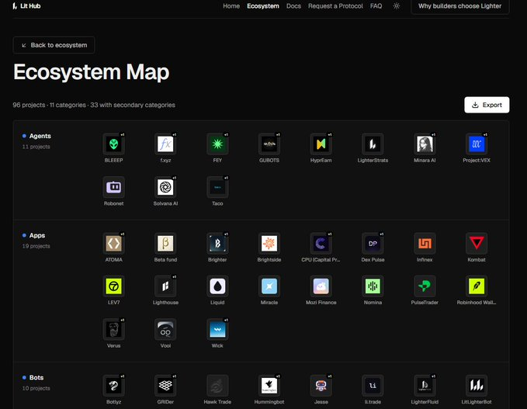The width and height of the screenshot is (527, 409).
Task: Open the HyprEarn project icon
Action: [321, 144]
